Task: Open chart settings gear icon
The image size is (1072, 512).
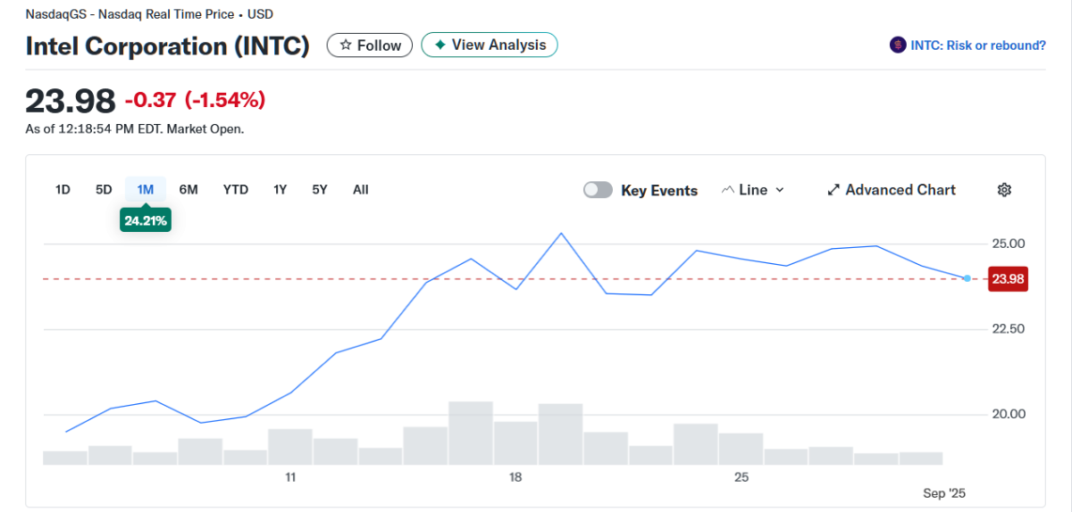Action: 1004,190
